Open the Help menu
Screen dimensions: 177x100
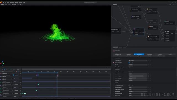pyautogui.click(x=24, y=2)
